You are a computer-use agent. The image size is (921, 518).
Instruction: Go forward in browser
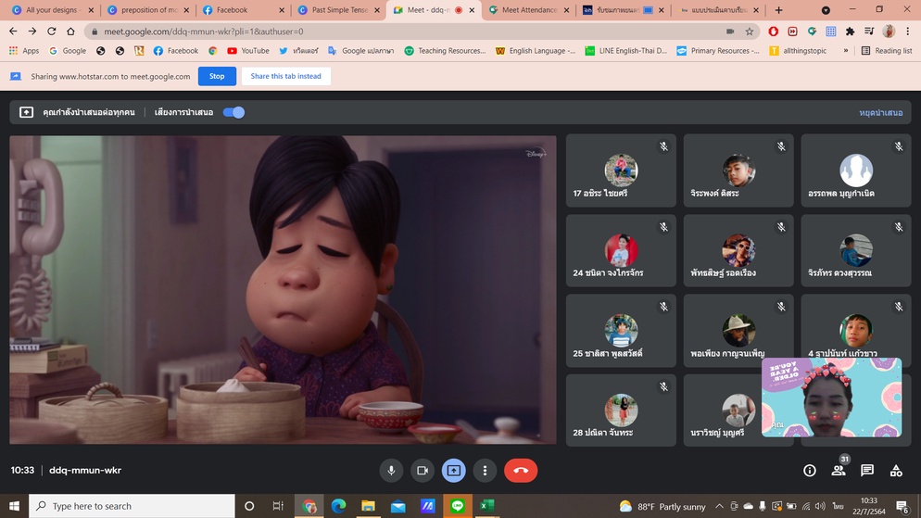pyautogui.click(x=32, y=32)
